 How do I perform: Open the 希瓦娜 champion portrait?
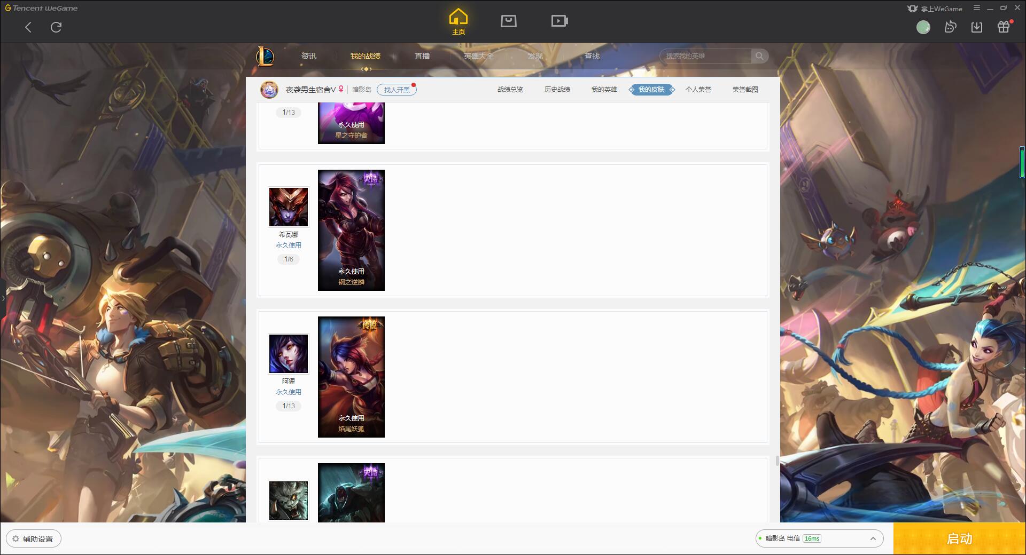(289, 207)
